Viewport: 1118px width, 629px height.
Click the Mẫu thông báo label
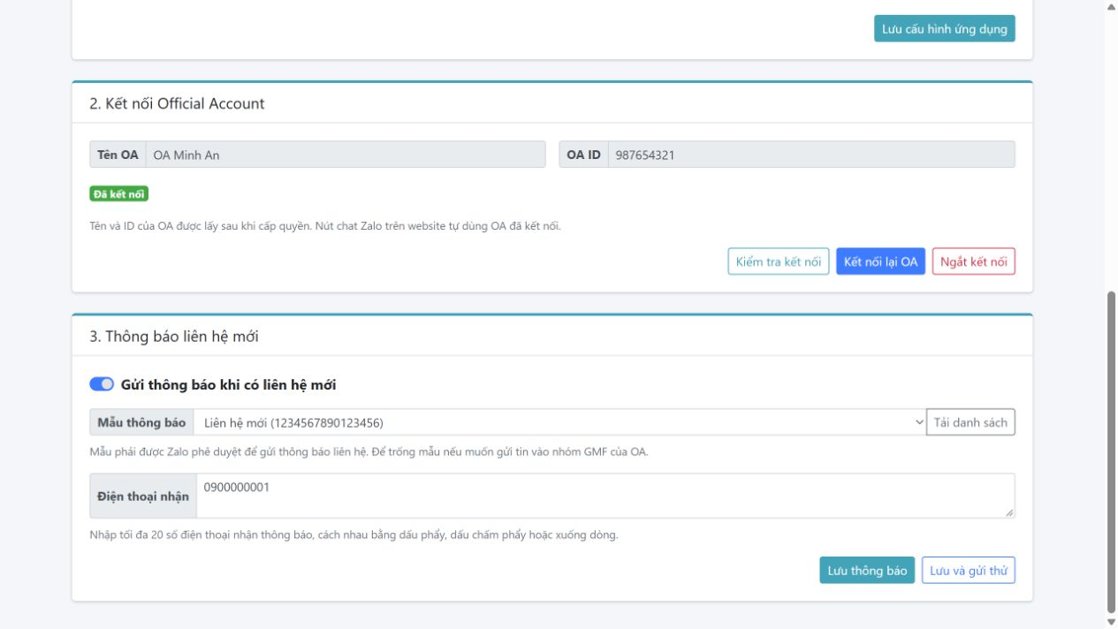coord(141,422)
